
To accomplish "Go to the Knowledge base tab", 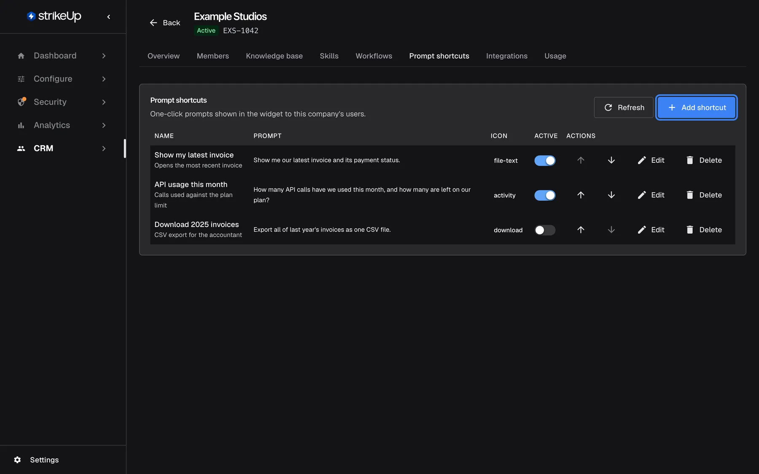I will pyautogui.click(x=275, y=56).
